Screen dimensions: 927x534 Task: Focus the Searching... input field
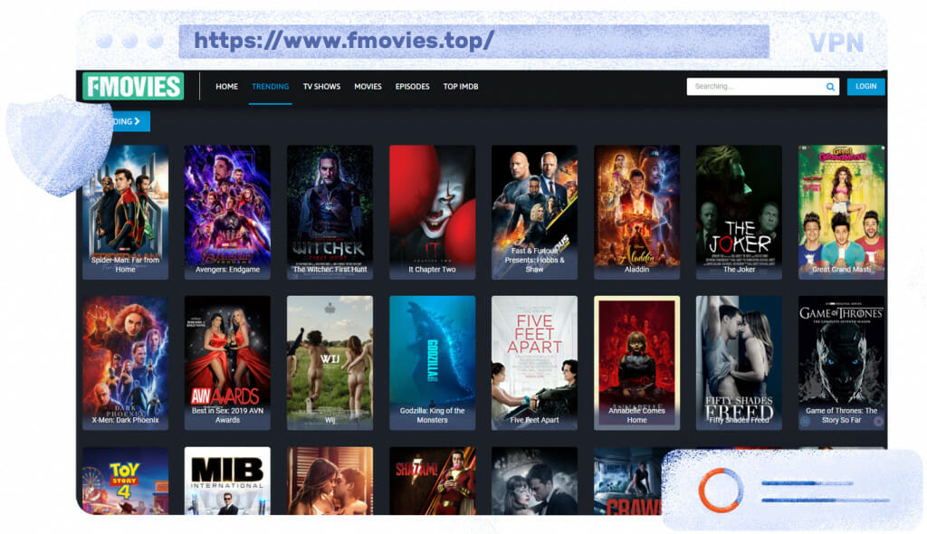coord(762,86)
